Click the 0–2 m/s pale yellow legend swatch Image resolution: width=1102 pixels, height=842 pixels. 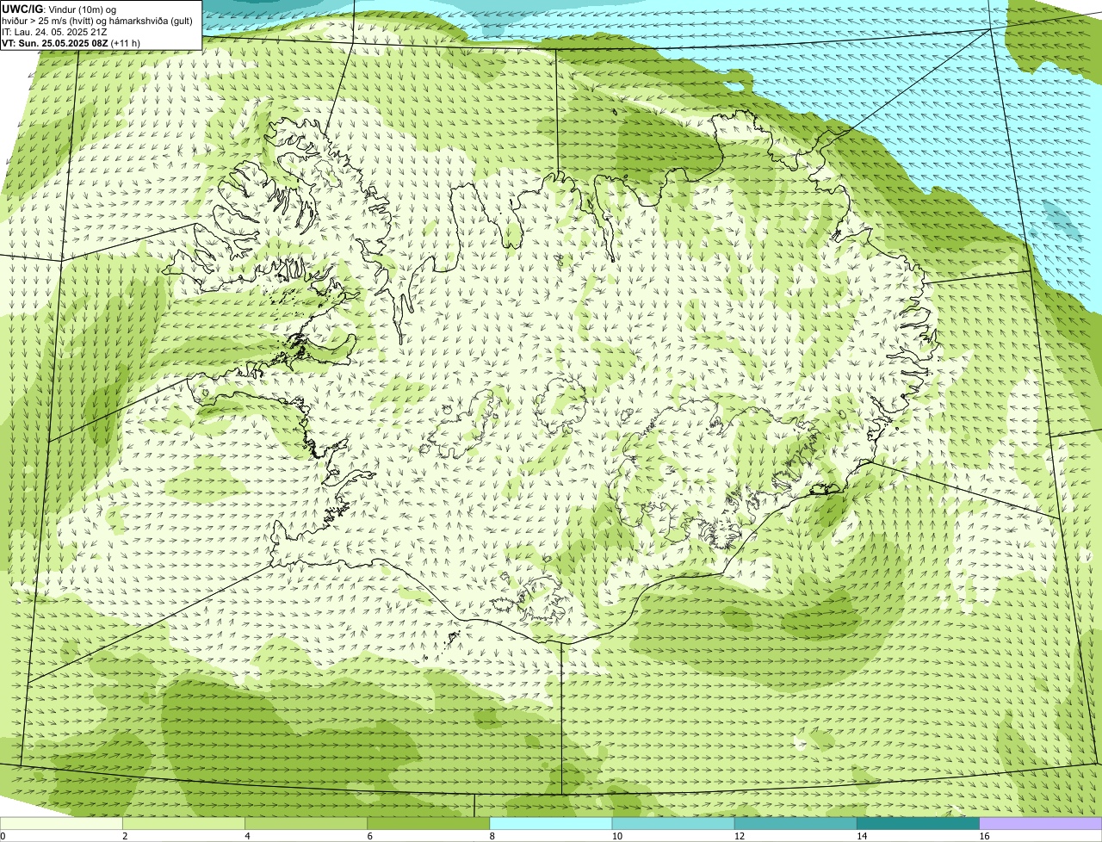[x=61, y=823]
